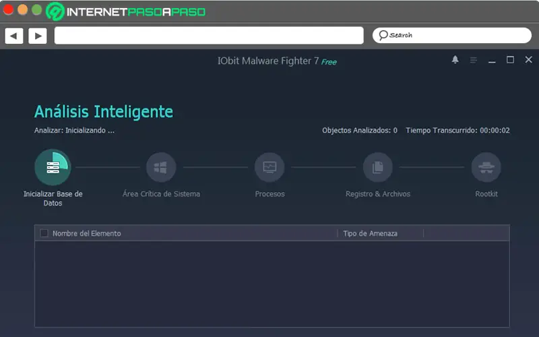The image size is (539, 337).
Task: Minimize the IObit Malware Fighter window
Action: click(x=492, y=61)
